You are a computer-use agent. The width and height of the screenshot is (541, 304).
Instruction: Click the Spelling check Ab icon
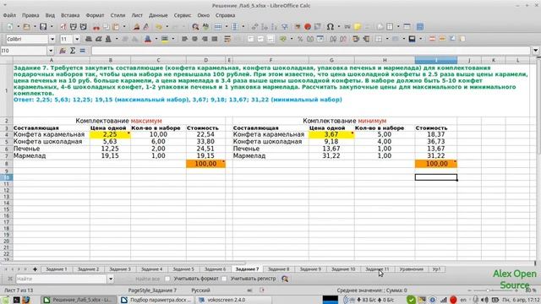click(x=205, y=27)
